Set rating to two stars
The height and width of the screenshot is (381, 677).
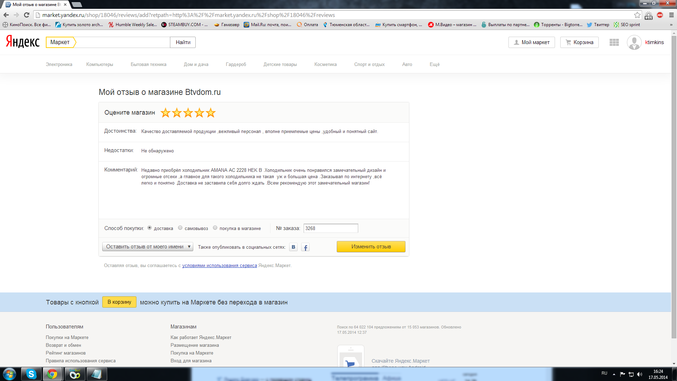coord(177,113)
